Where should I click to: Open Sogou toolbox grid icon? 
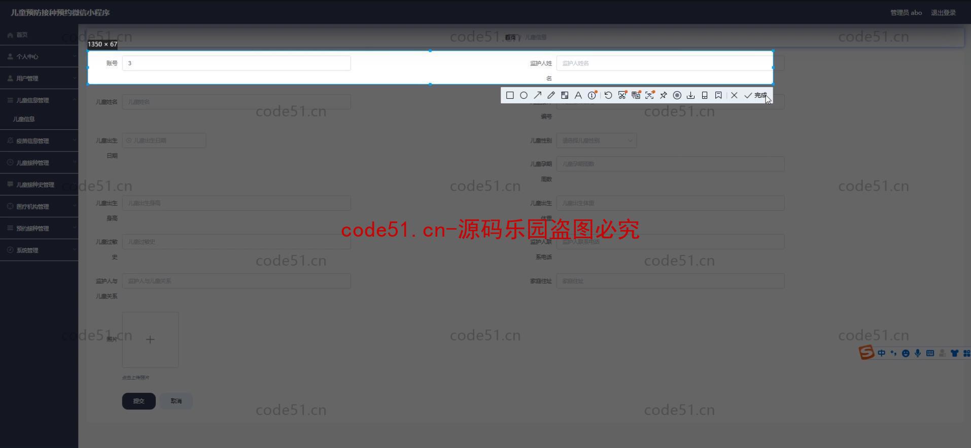pos(966,353)
